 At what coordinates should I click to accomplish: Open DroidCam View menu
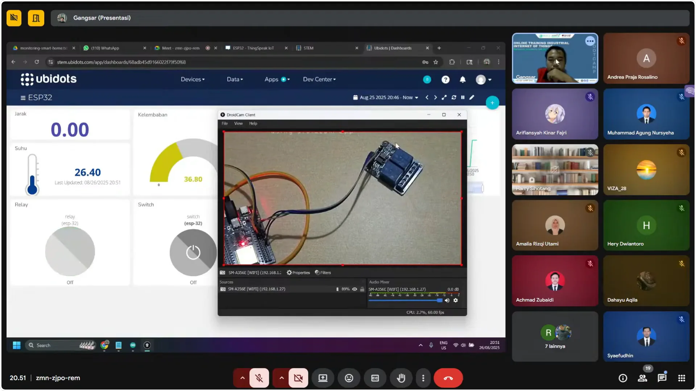[238, 123]
